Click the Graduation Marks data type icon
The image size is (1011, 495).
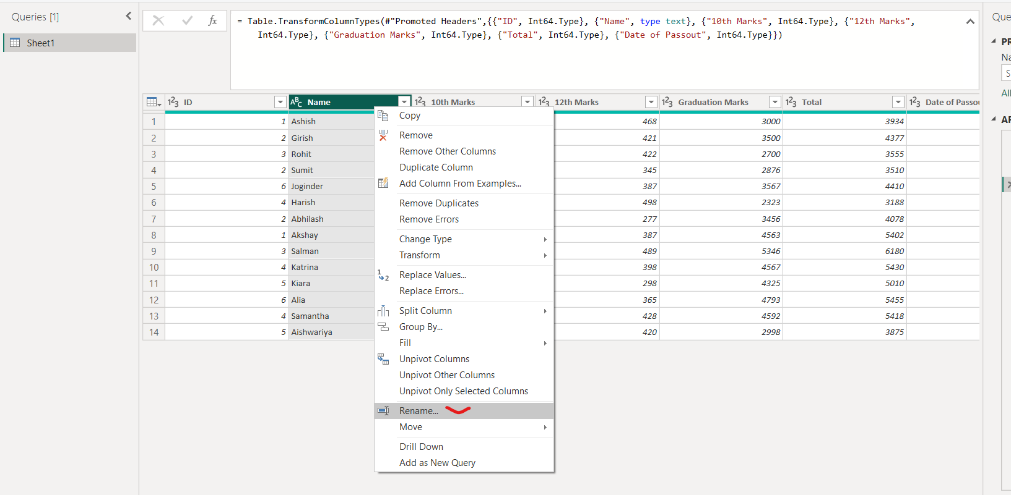[667, 102]
